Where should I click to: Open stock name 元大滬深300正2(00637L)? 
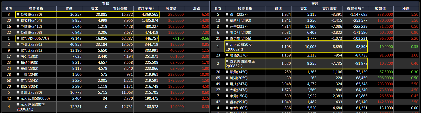(x=31, y=107)
